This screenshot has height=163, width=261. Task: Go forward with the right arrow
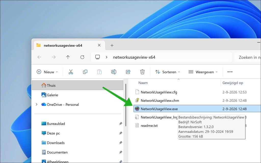tap(54, 57)
